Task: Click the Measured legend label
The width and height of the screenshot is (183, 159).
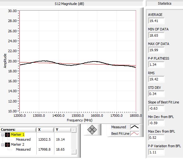Action: click(x=119, y=127)
